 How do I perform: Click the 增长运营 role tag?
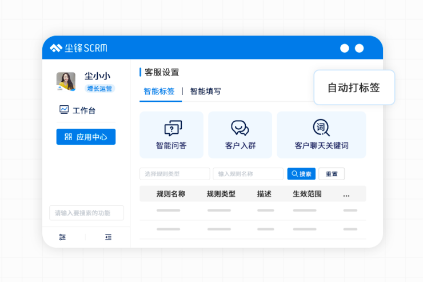pos(100,89)
